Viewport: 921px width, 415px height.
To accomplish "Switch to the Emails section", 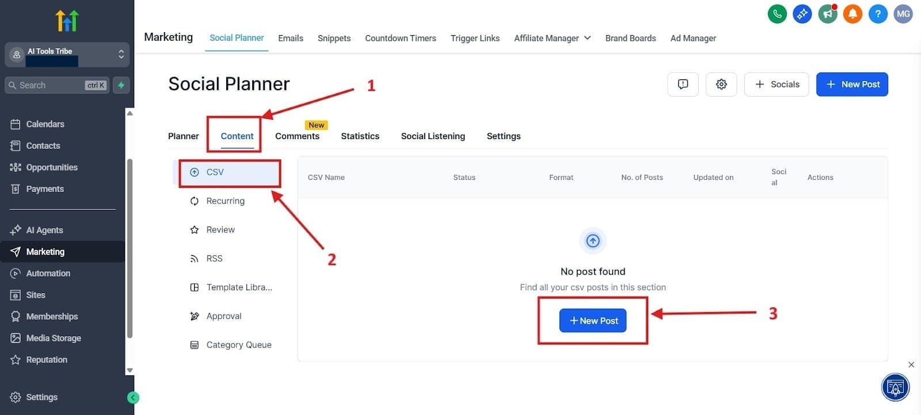I will click(290, 38).
